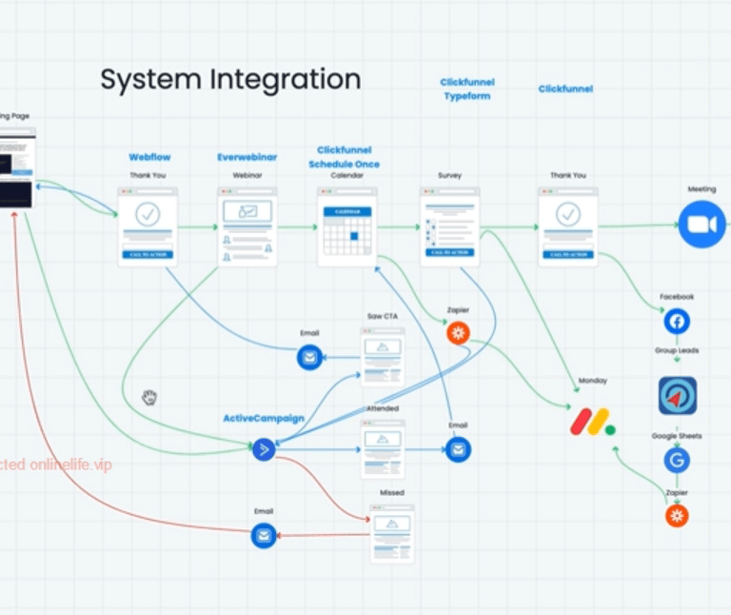This screenshot has height=615, width=731.
Task: Click the Everwebinar label
Action: [x=247, y=157]
